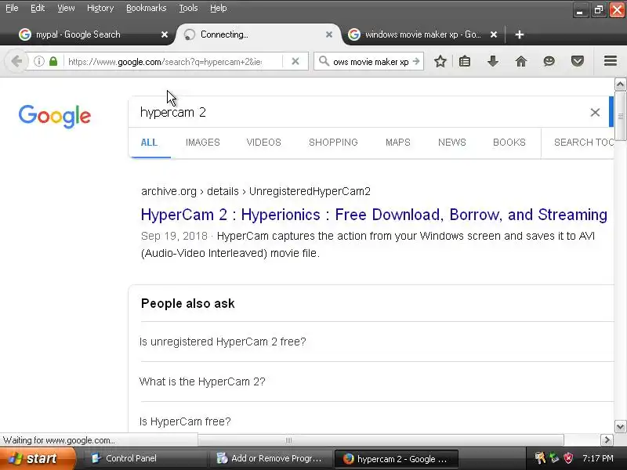Screen dimensions: 627x470
Task: Open the HyperCam 2 Hyperionics result link
Action: pyautogui.click(x=374, y=215)
